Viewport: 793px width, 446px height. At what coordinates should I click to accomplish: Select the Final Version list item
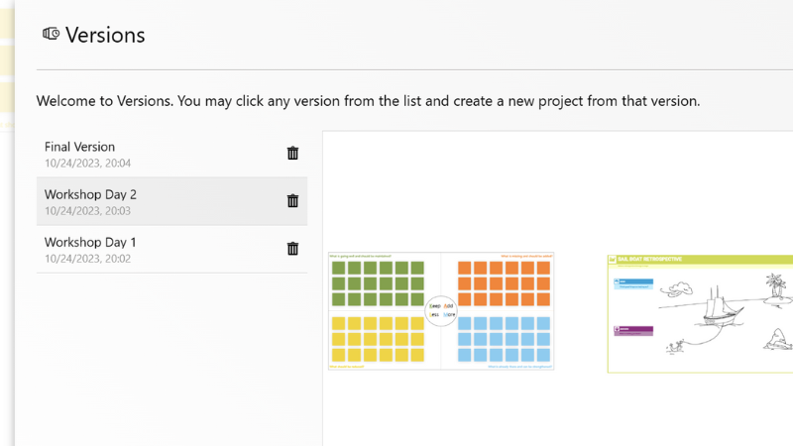click(x=149, y=154)
